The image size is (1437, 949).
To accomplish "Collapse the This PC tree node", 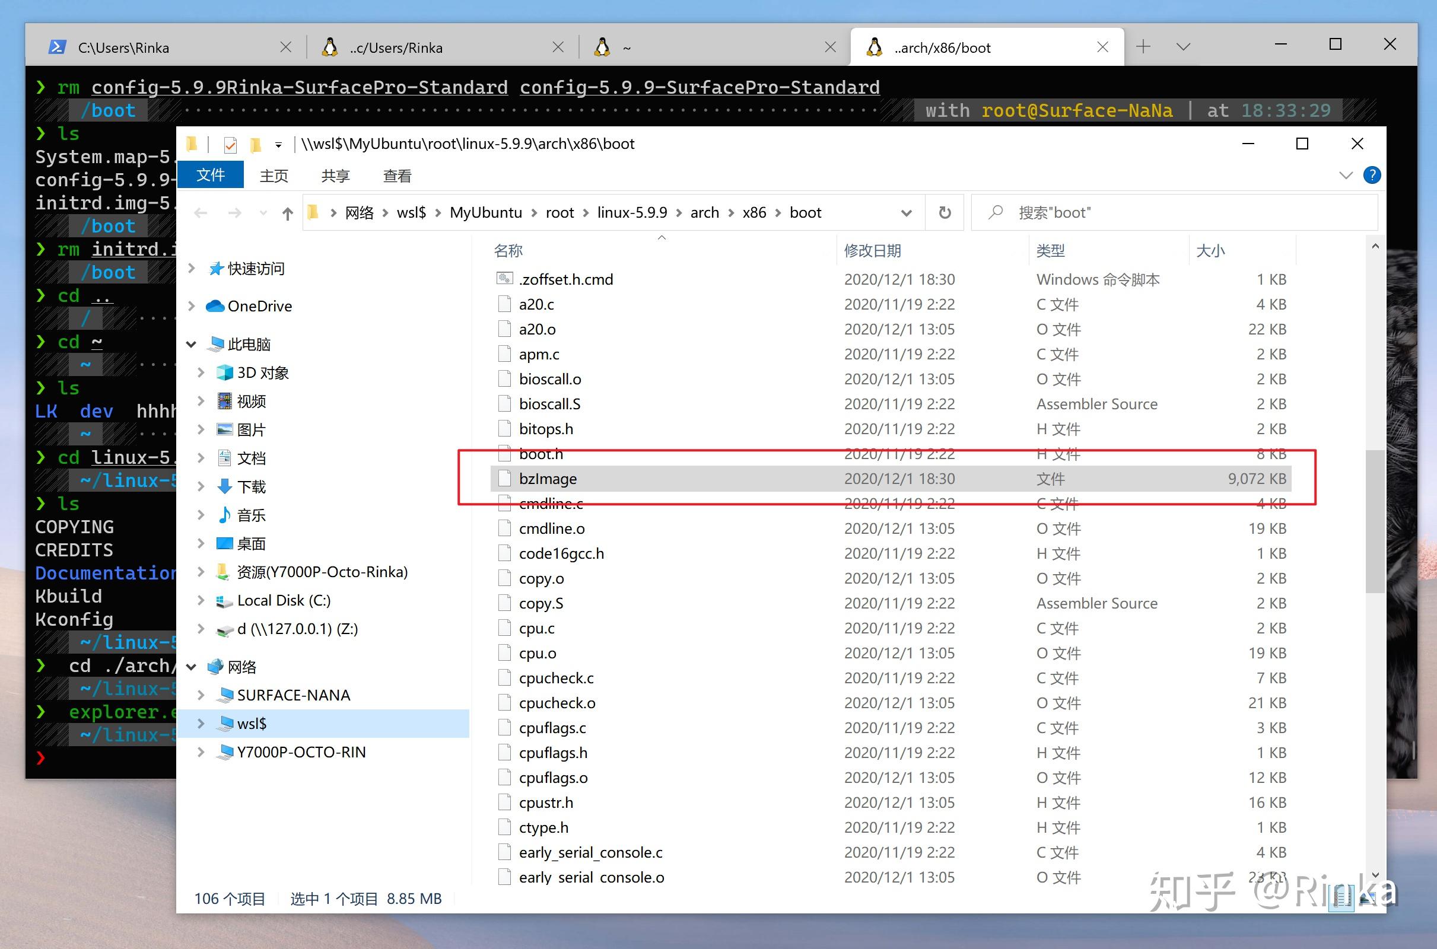I will pos(191,345).
